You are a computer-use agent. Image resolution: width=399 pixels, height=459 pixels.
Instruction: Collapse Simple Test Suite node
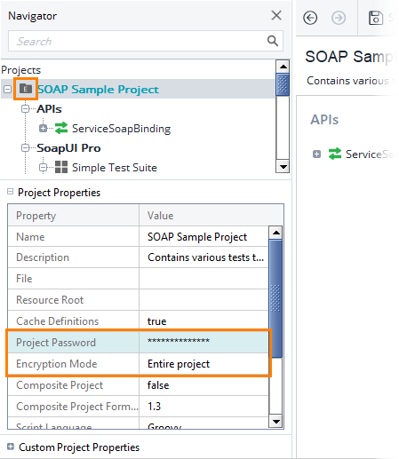click(x=43, y=168)
